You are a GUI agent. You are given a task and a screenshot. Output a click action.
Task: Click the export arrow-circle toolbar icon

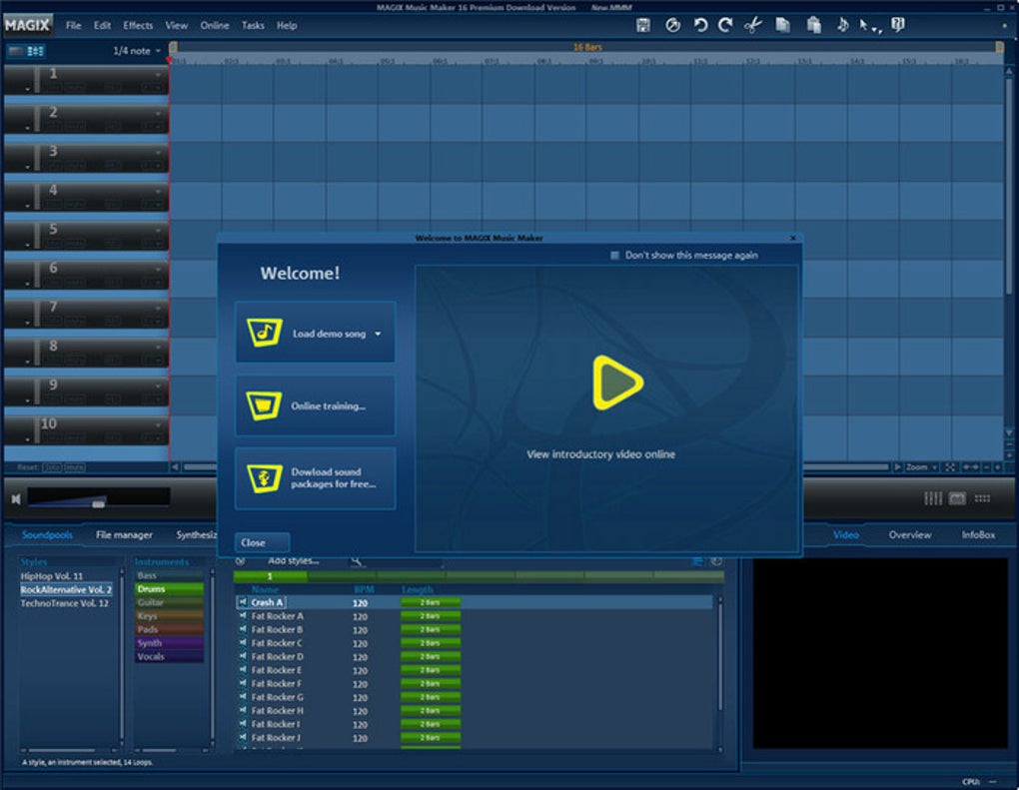672,25
